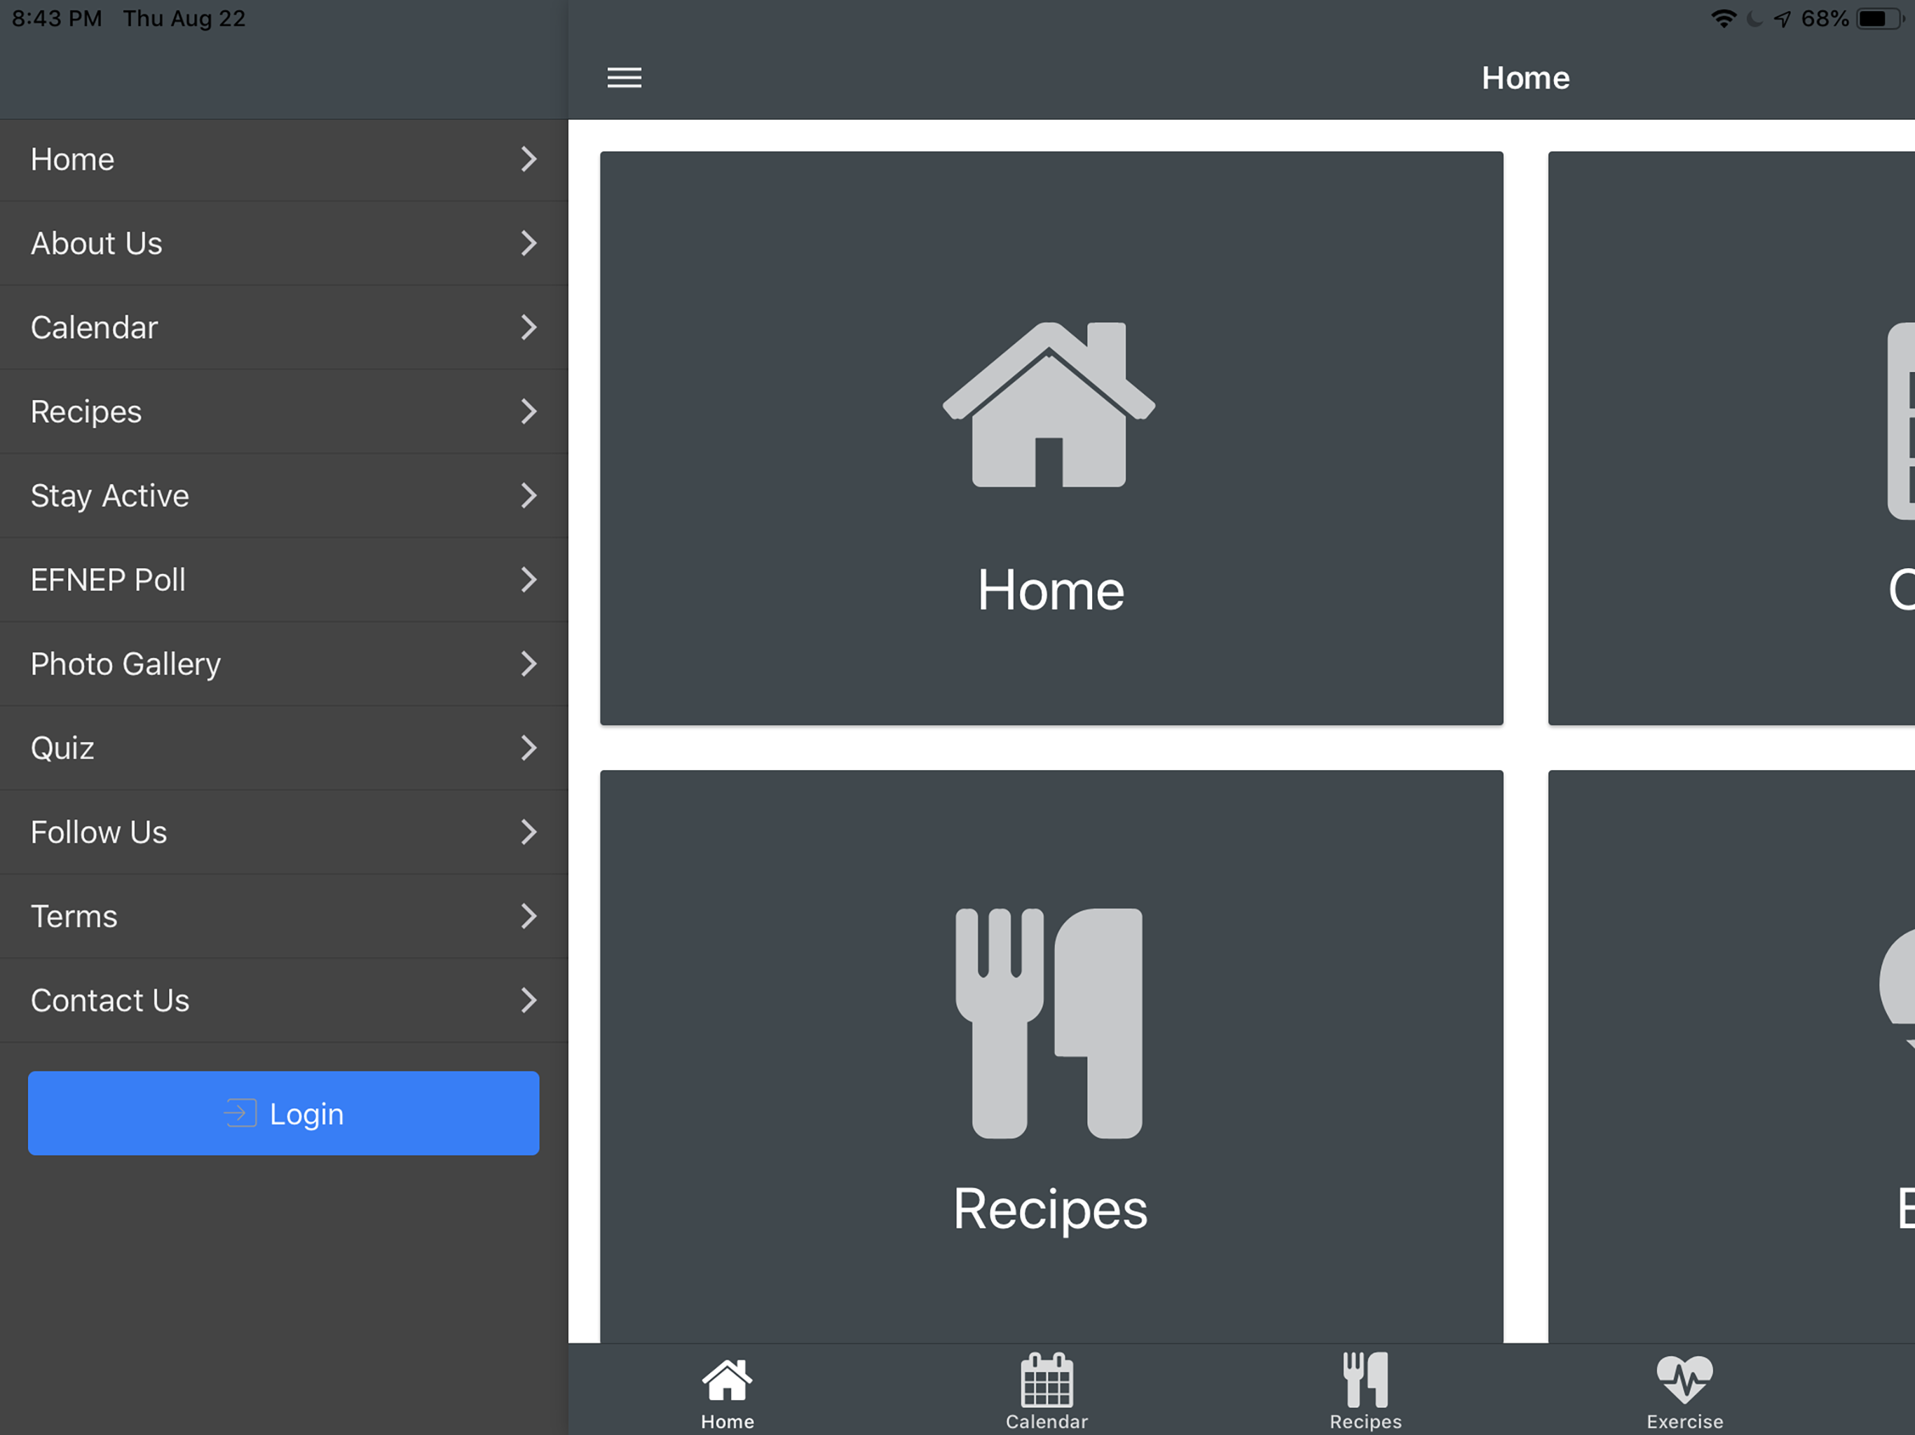Tap the hamburger menu icon
1915x1435 pixels.
(624, 78)
